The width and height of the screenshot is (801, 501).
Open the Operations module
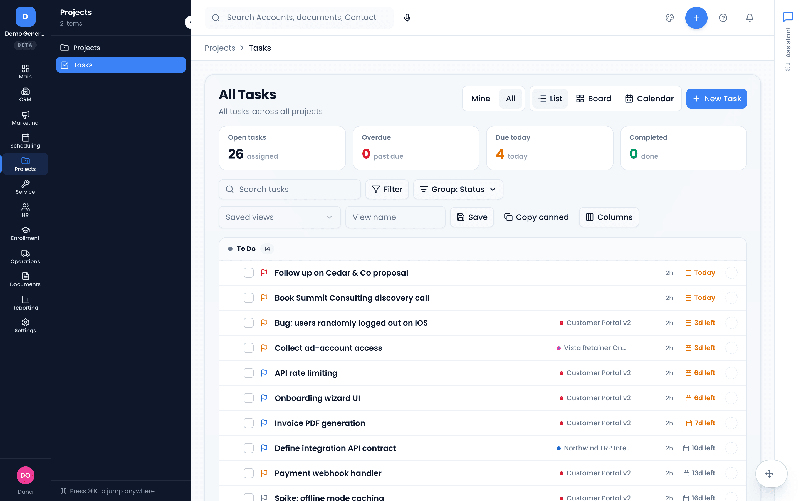pyautogui.click(x=25, y=256)
